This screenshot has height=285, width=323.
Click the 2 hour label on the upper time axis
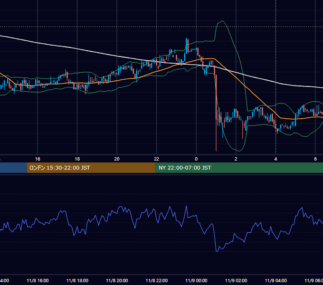(x=236, y=159)
